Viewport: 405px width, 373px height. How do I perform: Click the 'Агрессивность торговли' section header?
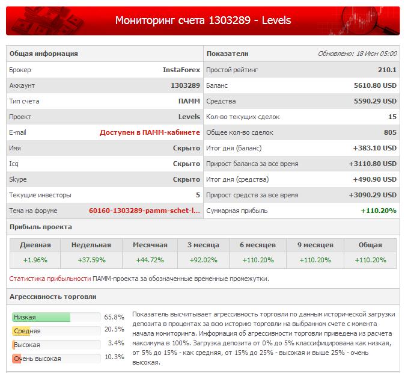tap(53, 297)
